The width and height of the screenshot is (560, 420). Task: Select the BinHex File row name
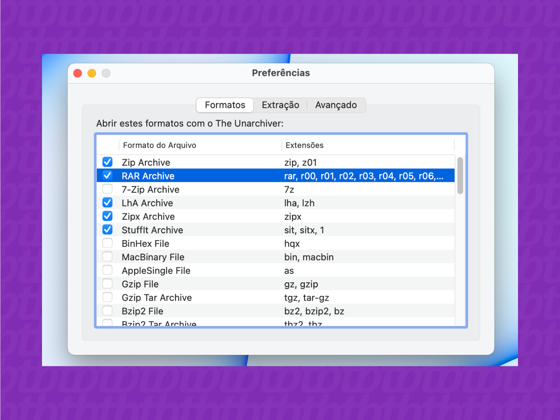145,244
